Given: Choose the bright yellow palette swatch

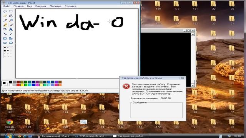Looking at the screenshot, I should [x=22, y=85].
